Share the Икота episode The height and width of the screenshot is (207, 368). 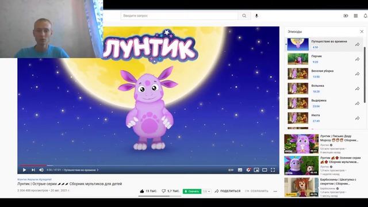click(357, 118)
